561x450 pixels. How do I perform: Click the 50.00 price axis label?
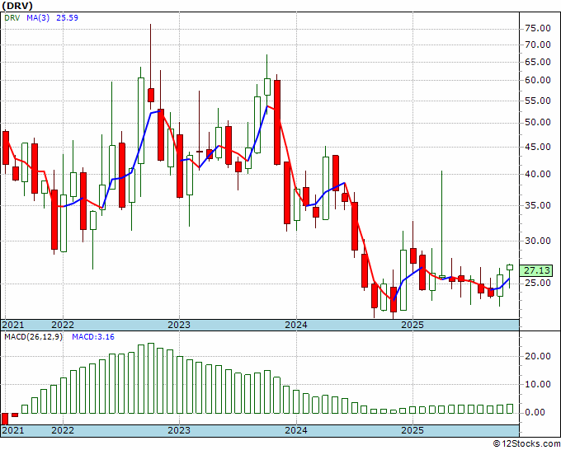pyautogui.click(x=538, y=122)
